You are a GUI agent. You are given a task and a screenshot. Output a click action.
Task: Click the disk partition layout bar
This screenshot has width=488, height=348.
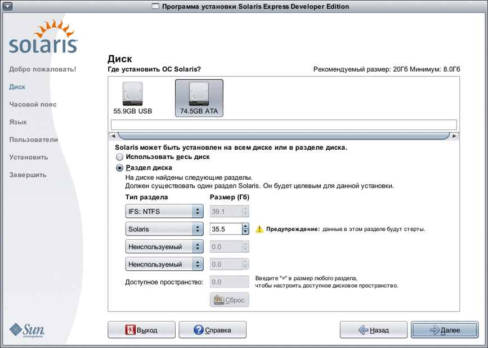tap(284, 125)
